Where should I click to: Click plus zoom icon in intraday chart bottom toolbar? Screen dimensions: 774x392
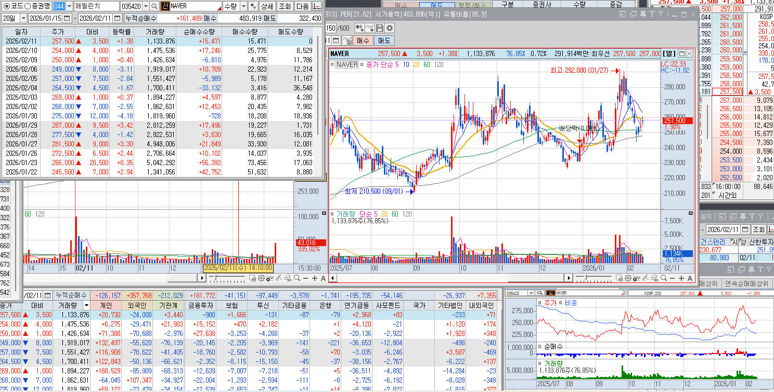314,278
